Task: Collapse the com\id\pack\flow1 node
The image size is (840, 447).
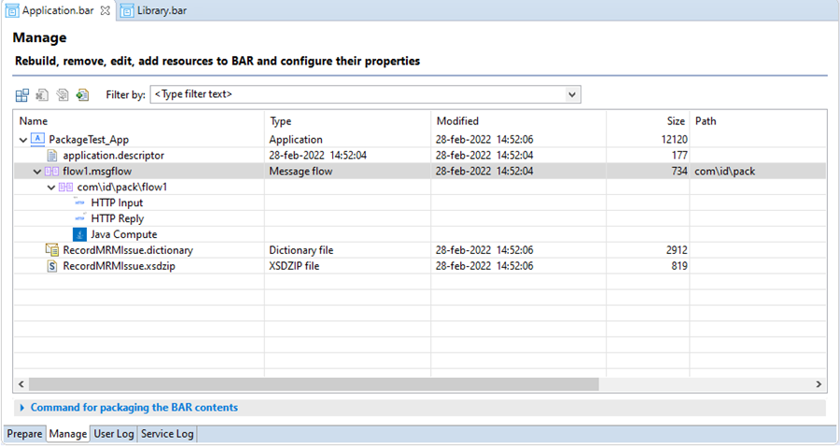Action: tap(51, 188)
